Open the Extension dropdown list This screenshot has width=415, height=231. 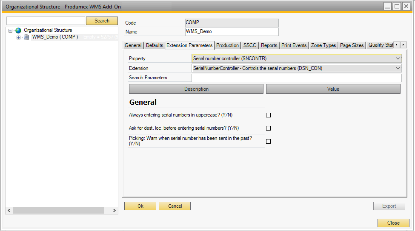[x=398, y=68]
